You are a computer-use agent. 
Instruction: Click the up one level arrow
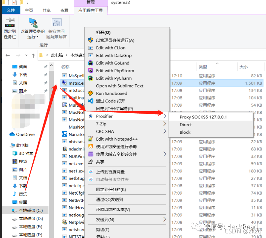33,55
